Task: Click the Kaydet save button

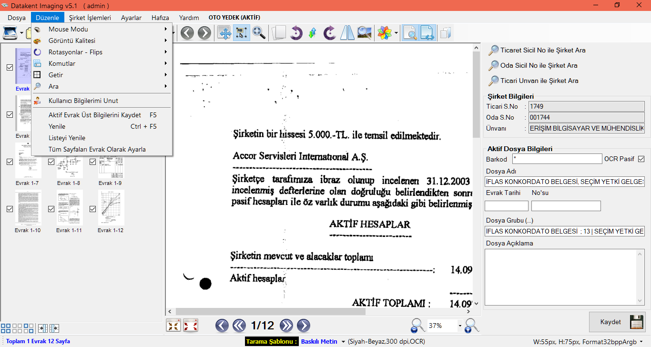Action: click(x=617, y=322)
